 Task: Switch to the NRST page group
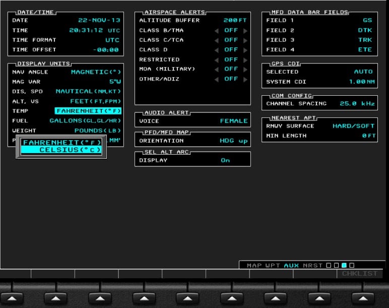click(312, 265)
